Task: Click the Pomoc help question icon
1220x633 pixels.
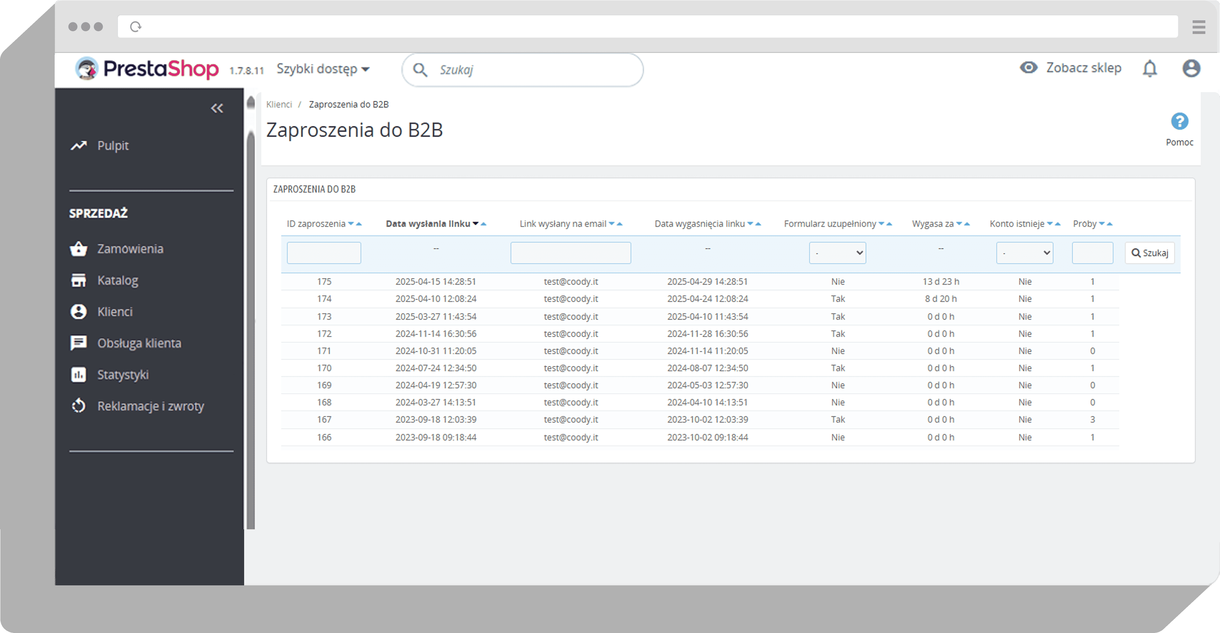Action: (x=1179, y=122)
